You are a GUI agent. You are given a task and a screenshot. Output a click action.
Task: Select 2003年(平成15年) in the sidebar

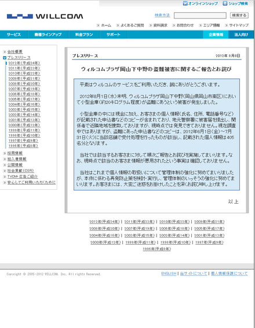click(x=24, y=109)
